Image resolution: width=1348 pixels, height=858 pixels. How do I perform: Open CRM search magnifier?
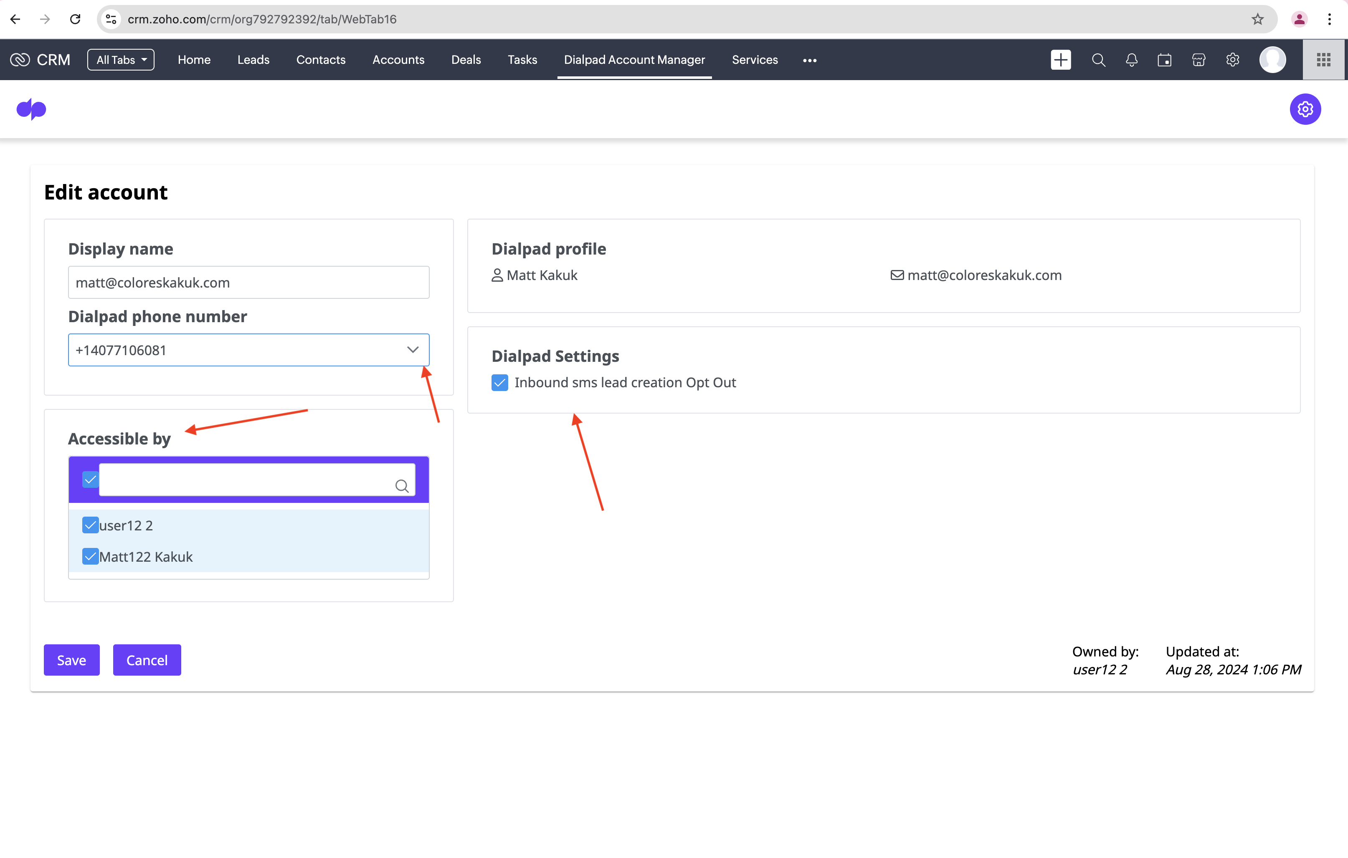coord(1098,60)
